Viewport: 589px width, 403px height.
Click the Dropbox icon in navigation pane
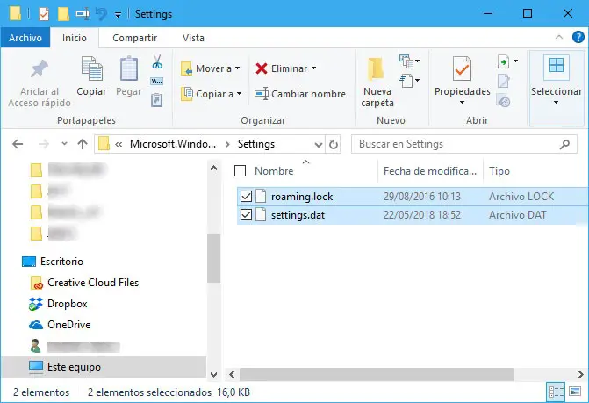pyautogui.click(x=36, y=304)
